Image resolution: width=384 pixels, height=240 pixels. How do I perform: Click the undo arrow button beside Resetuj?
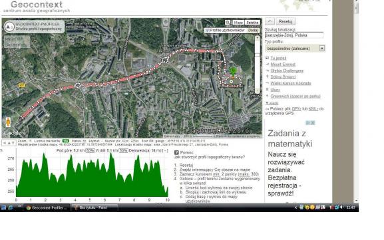click(270, 21)
